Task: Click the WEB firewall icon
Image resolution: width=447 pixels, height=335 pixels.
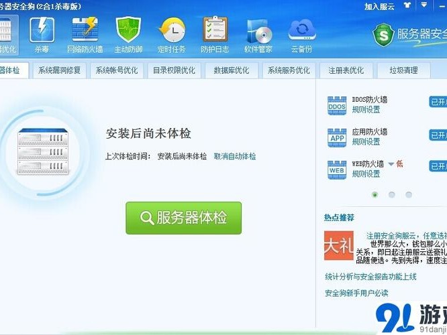Action: [x=337, y=170]
